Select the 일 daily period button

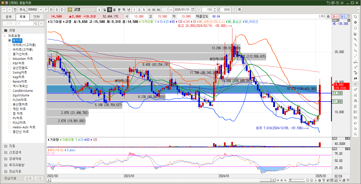tap(105, 9)
